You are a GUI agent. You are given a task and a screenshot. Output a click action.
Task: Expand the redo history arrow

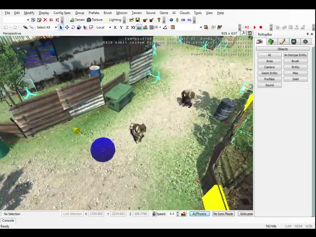(x=19, y=27)
